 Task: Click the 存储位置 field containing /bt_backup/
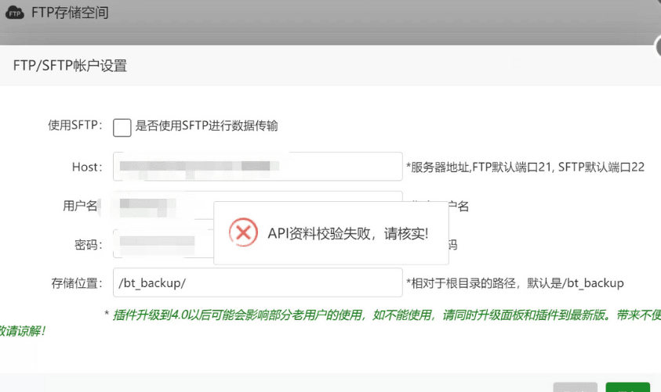point(257,282)
